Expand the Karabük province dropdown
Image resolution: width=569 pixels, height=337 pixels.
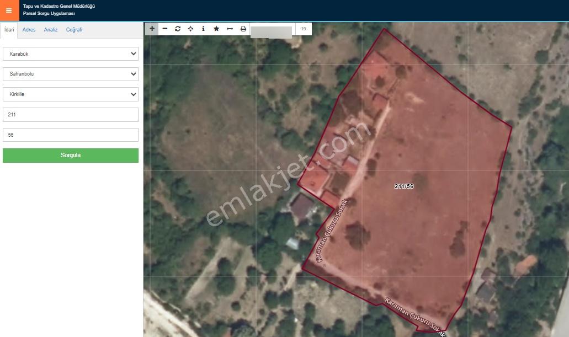point(71,54)
